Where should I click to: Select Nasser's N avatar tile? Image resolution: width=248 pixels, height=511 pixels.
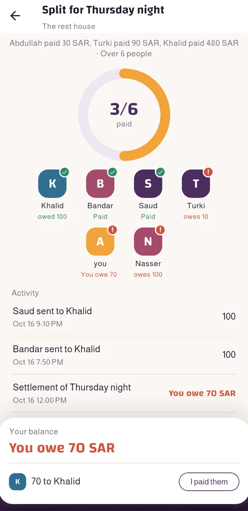(x=148, y=241)
